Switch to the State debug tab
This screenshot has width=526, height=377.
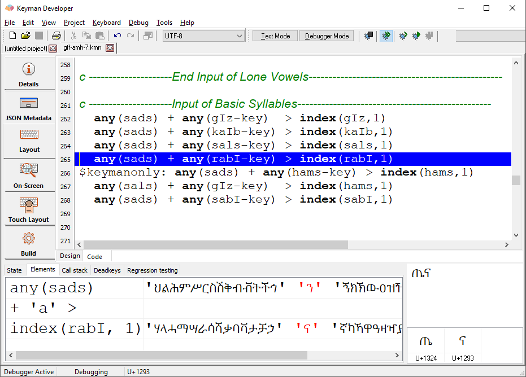(14, 270)
